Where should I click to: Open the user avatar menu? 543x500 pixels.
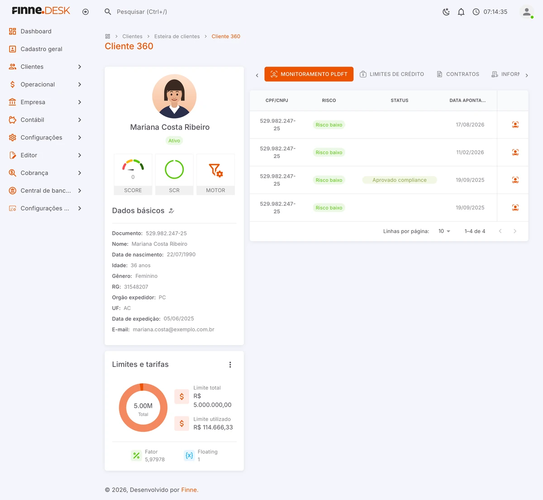coord(527,12)
